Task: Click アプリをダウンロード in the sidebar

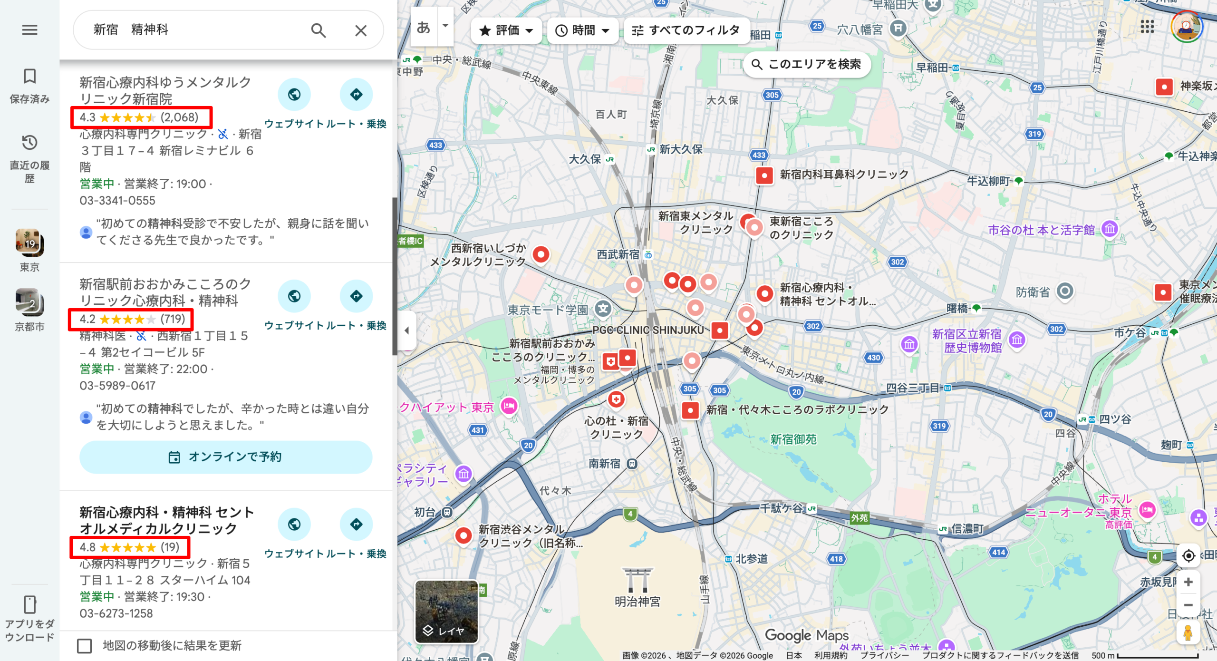Action: (x=29, y=613)
